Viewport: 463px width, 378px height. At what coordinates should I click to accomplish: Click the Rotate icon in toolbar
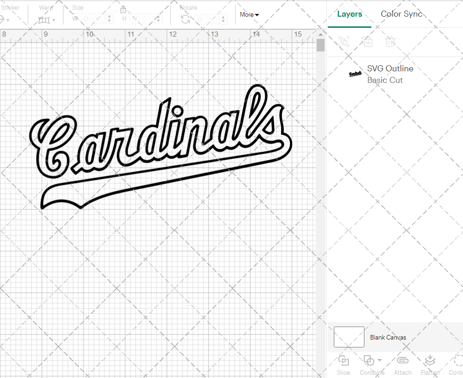click(x=185, y=19)
